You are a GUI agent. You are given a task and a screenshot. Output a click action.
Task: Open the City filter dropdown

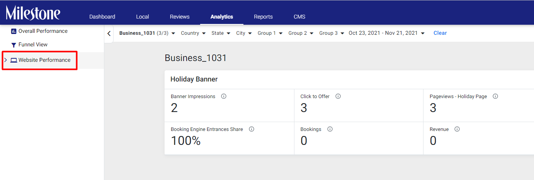click(244, 33)
